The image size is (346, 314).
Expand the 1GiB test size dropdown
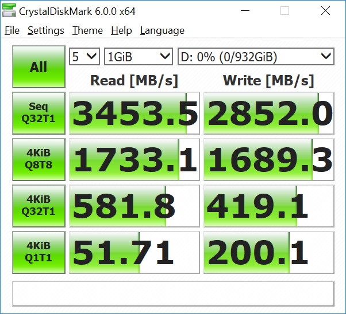(139, 57)
